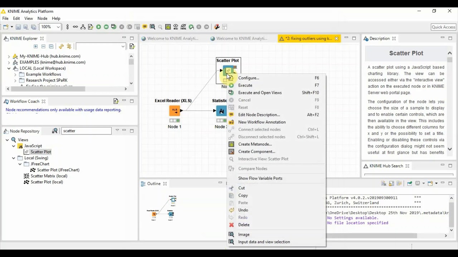Collapse LOCAL (Local Workspace) tree node
Screen dimensions: 458x257
[x=9, y=68]
